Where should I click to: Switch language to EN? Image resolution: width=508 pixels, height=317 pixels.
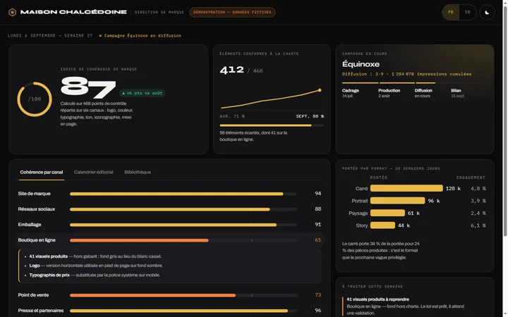(468, 12)
